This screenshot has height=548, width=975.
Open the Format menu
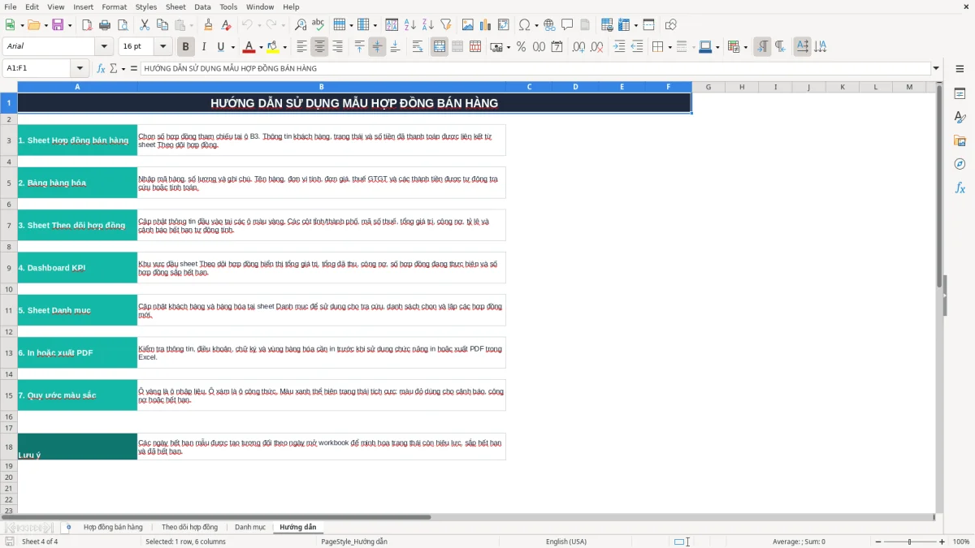point(114,6)
